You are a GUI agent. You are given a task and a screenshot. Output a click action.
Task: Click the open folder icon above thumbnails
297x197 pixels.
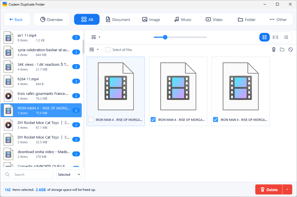coord(282,50)
